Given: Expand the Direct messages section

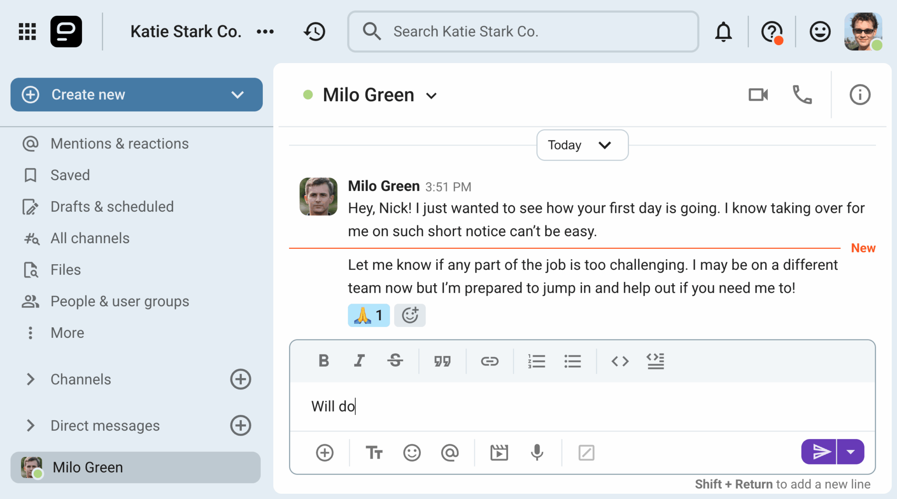Looking at the screenshot, I should click(30, 425).
